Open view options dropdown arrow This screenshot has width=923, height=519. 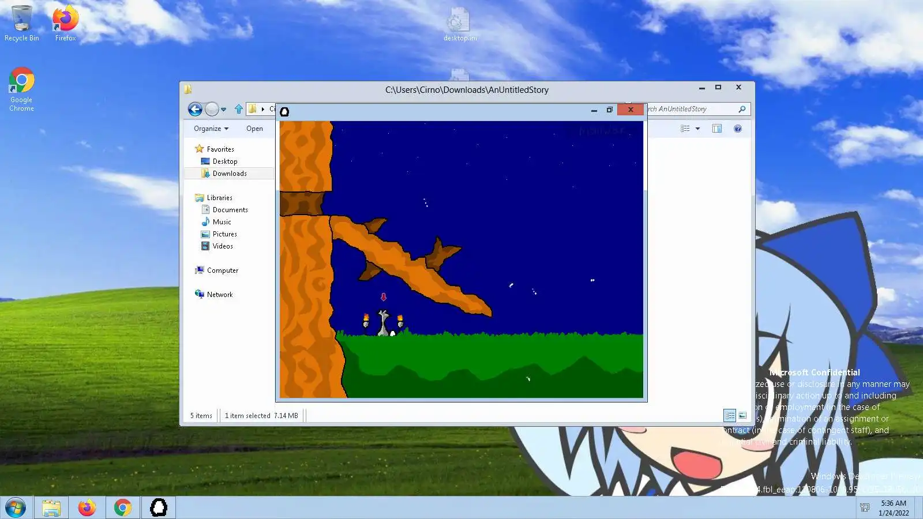pyautogui.click(x=697, y=129)
